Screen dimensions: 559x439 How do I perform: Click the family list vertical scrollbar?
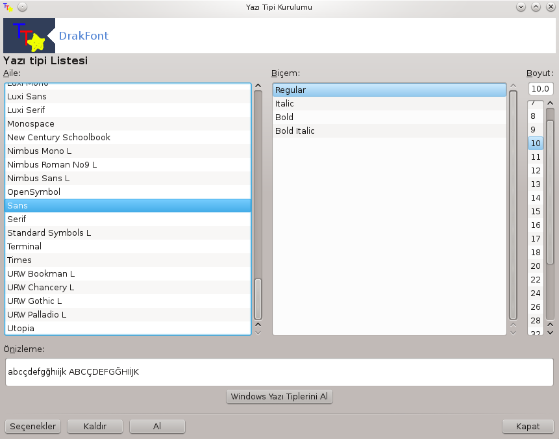(258, 205)
